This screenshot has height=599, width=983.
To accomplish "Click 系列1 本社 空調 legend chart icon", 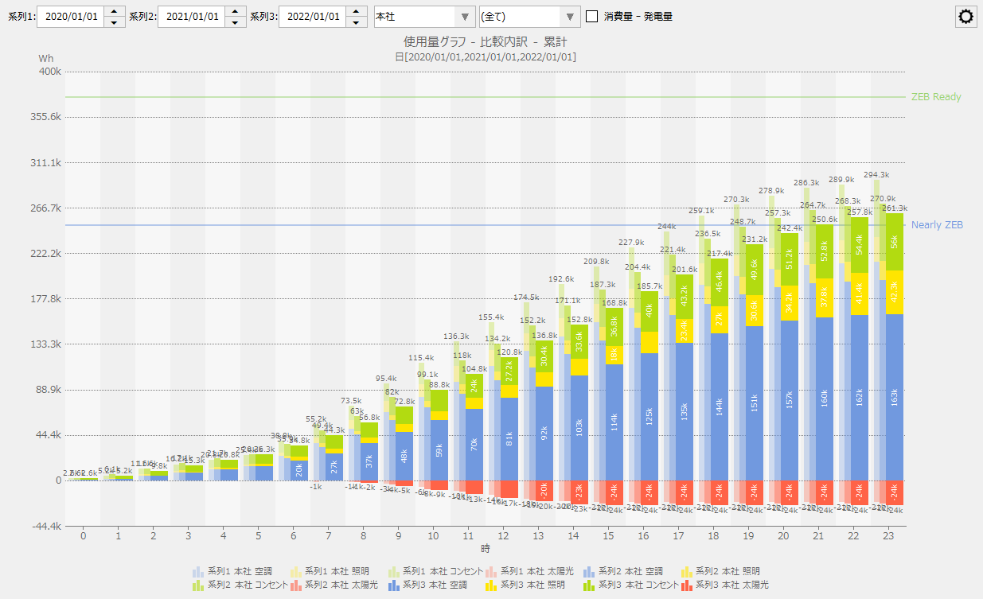I will point(198,571).
